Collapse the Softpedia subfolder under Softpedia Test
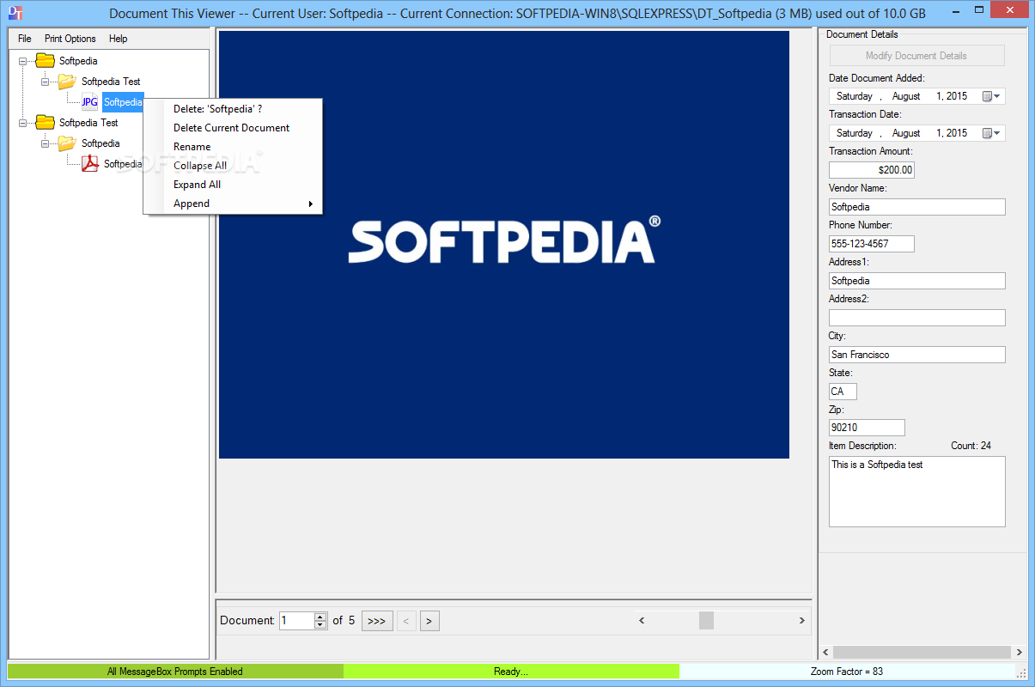Screen dimensions: 1035x687 click(x=46, y=143)
